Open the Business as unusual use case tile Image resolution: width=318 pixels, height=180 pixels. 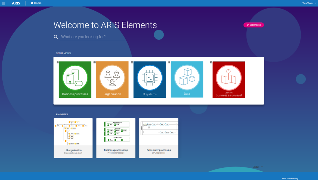[x=229, y=80]
